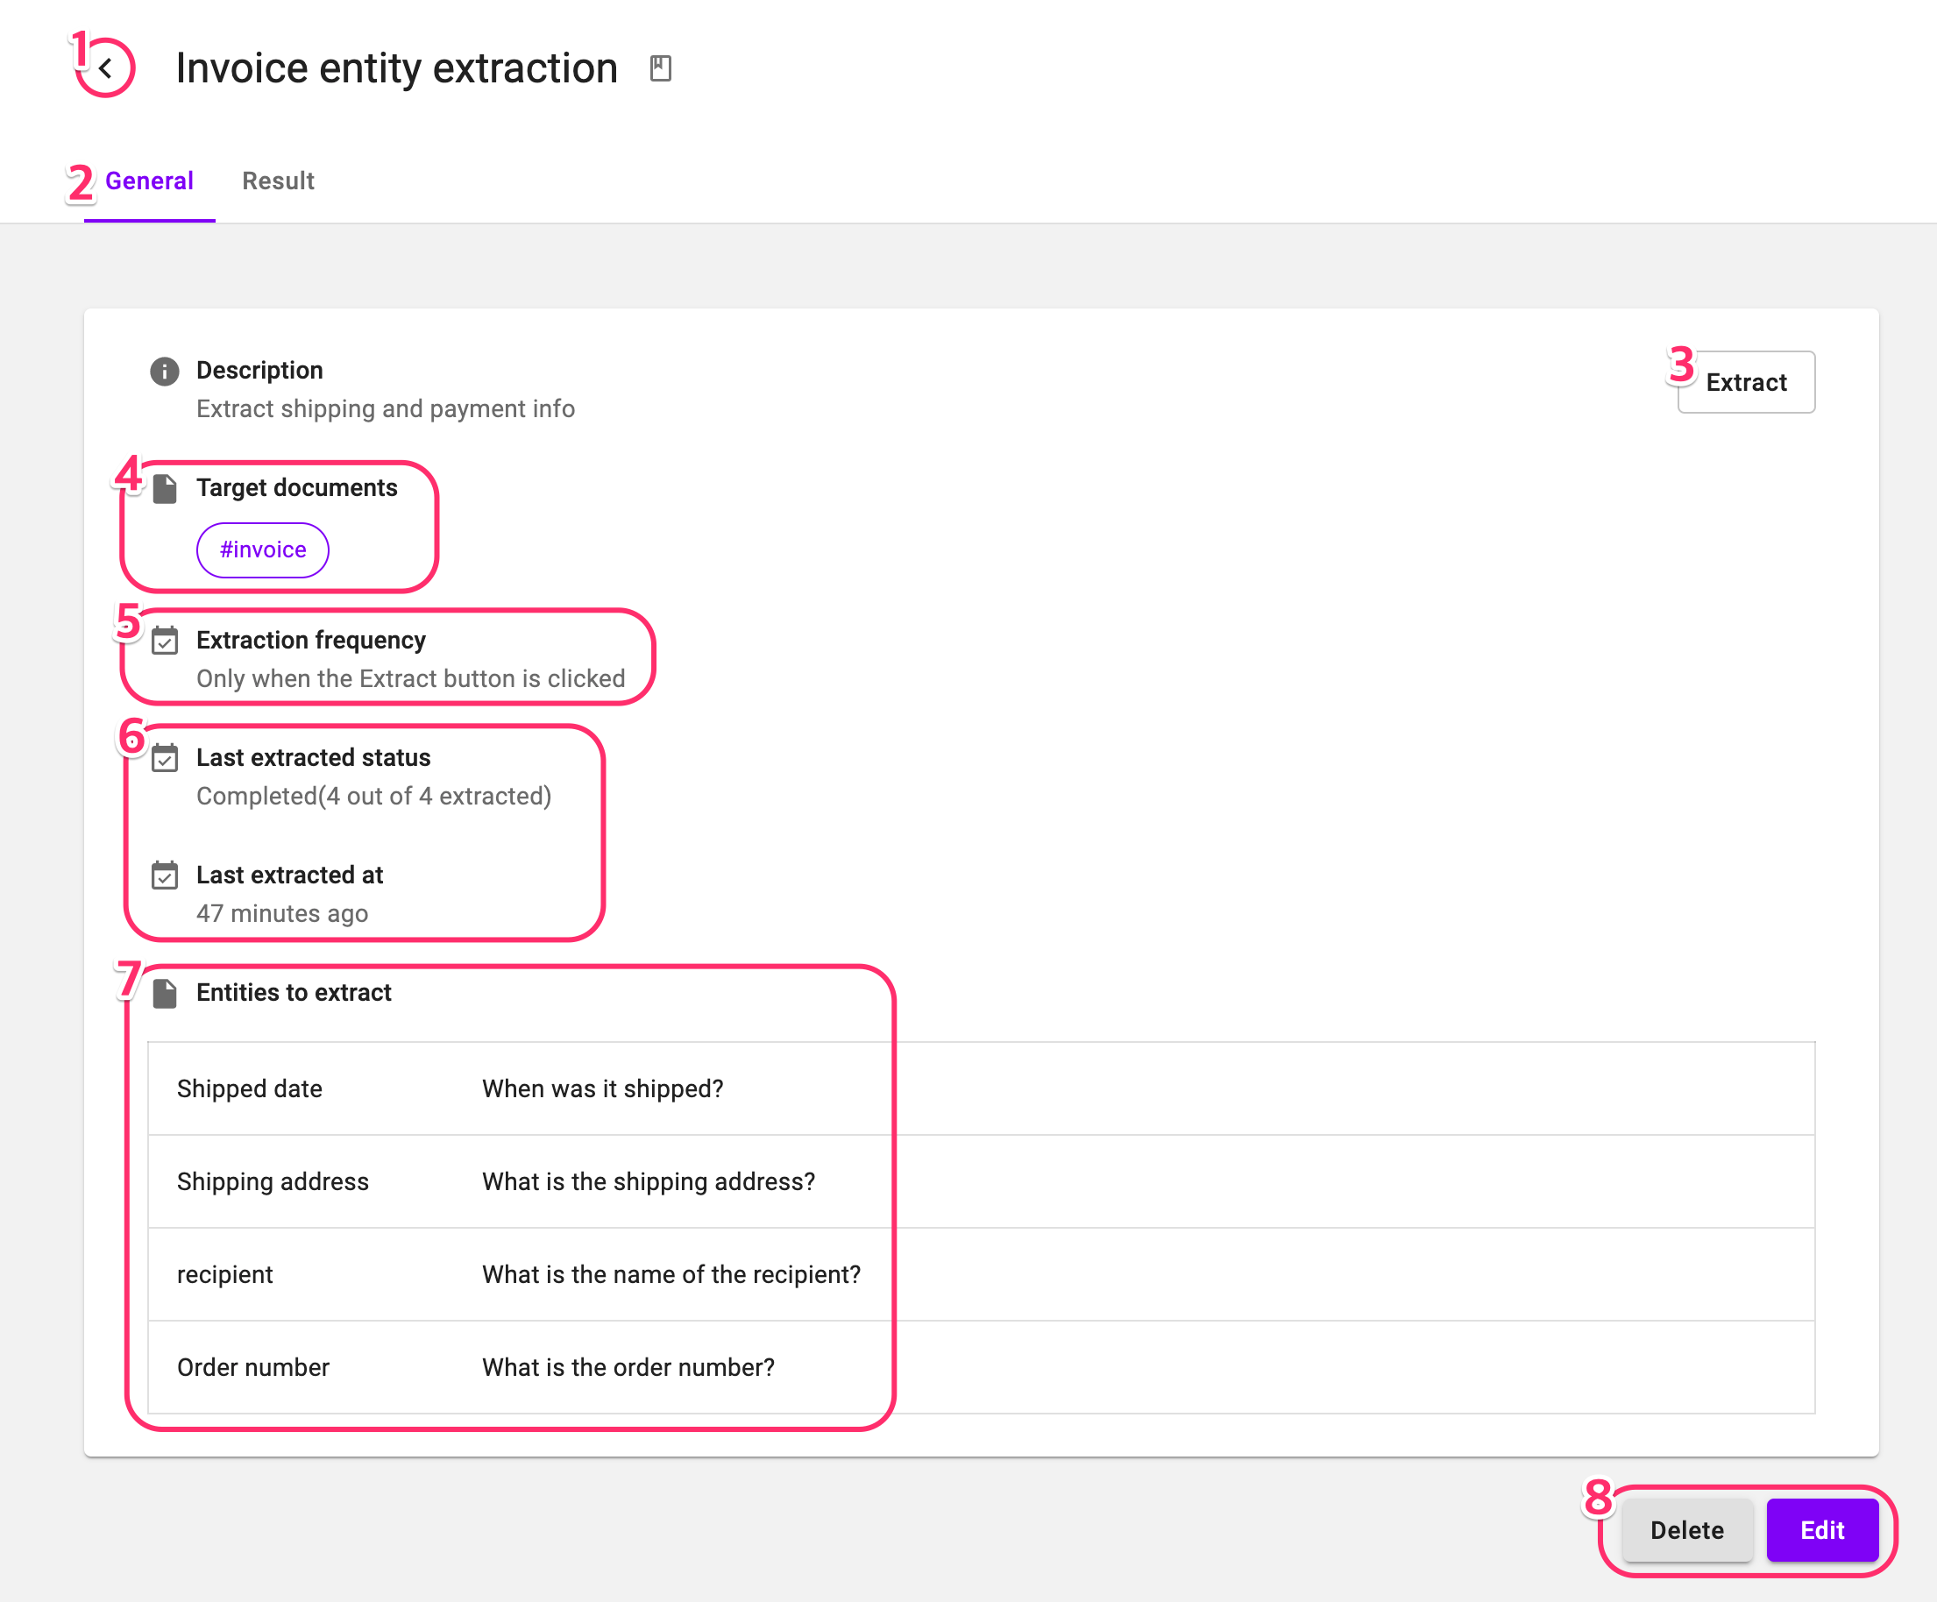1937x1602 pixels.
Task: Click the 'What is the order number?' text
Action: coord(628,1367)
